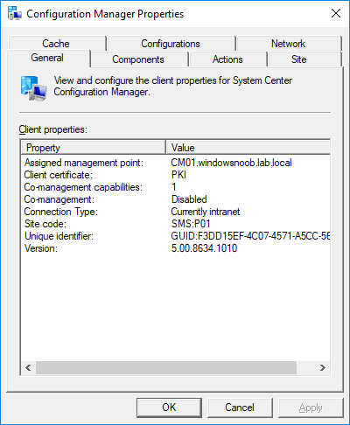Select the Co-management capabilities row

(176, 187)
